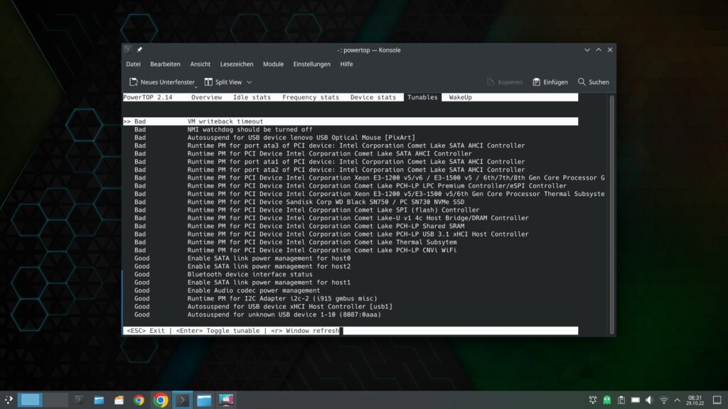Click the green ghost tray icon
728x409 pixels.
(x=607, y=400)
